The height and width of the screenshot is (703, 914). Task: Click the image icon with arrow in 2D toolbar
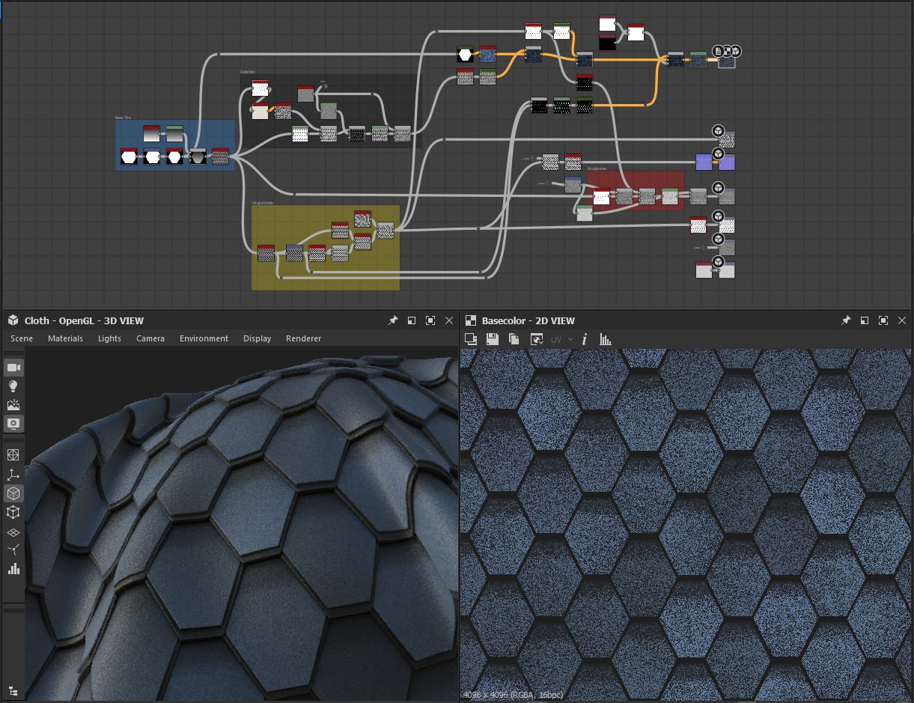[537, 339]
